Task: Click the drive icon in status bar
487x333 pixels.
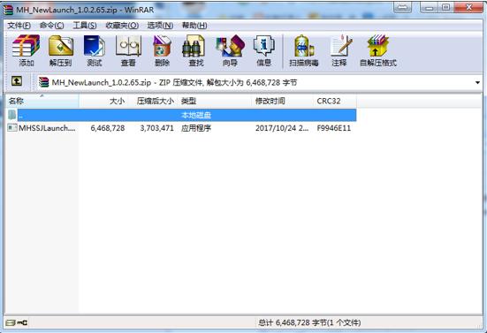Action: point(11,322)
